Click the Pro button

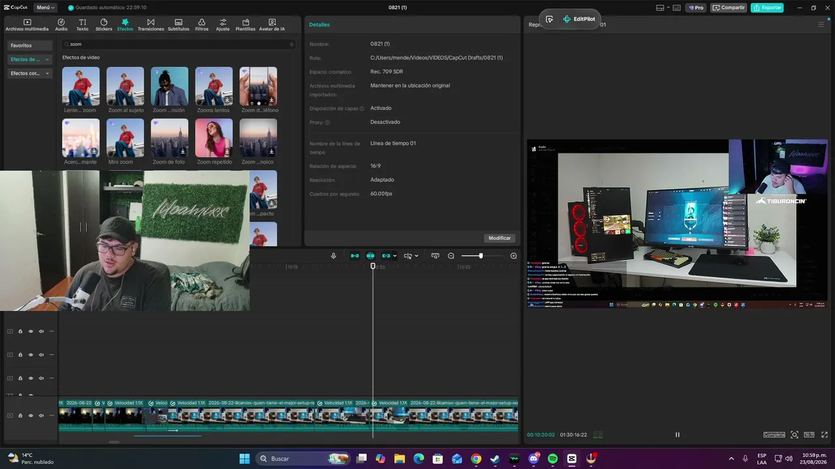tap(696, 8)
